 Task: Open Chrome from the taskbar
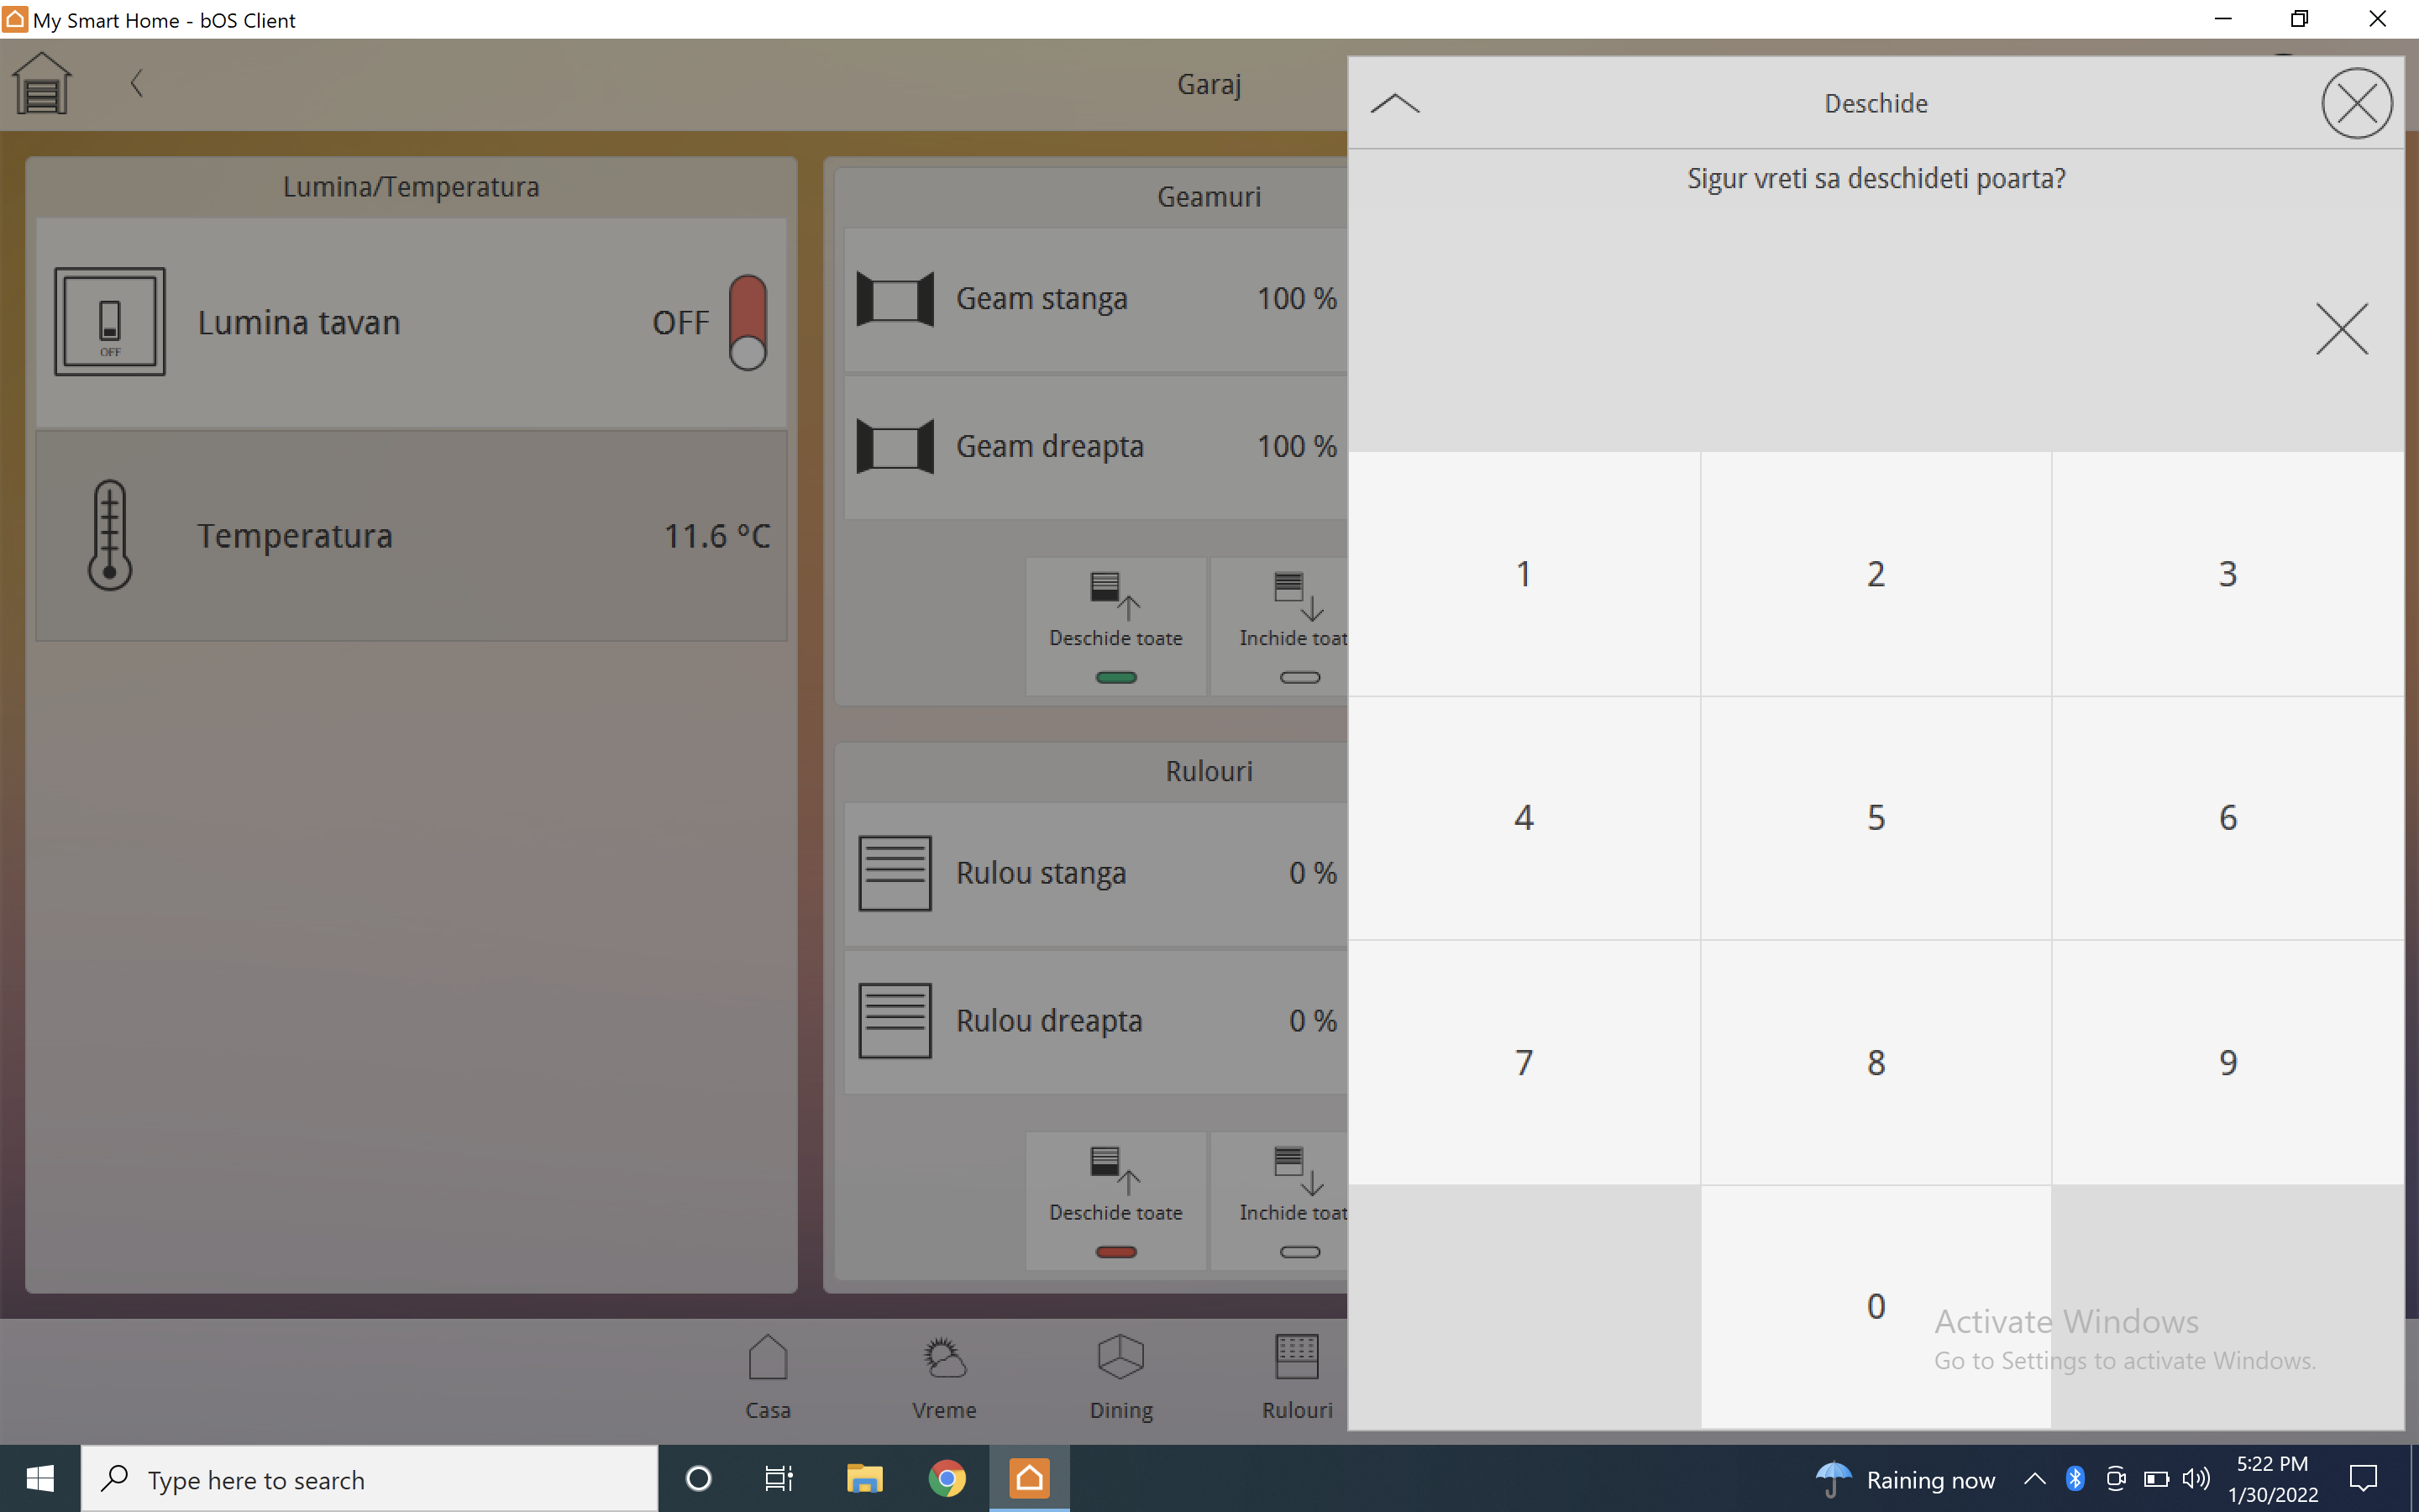click(x=947, y=1478)
